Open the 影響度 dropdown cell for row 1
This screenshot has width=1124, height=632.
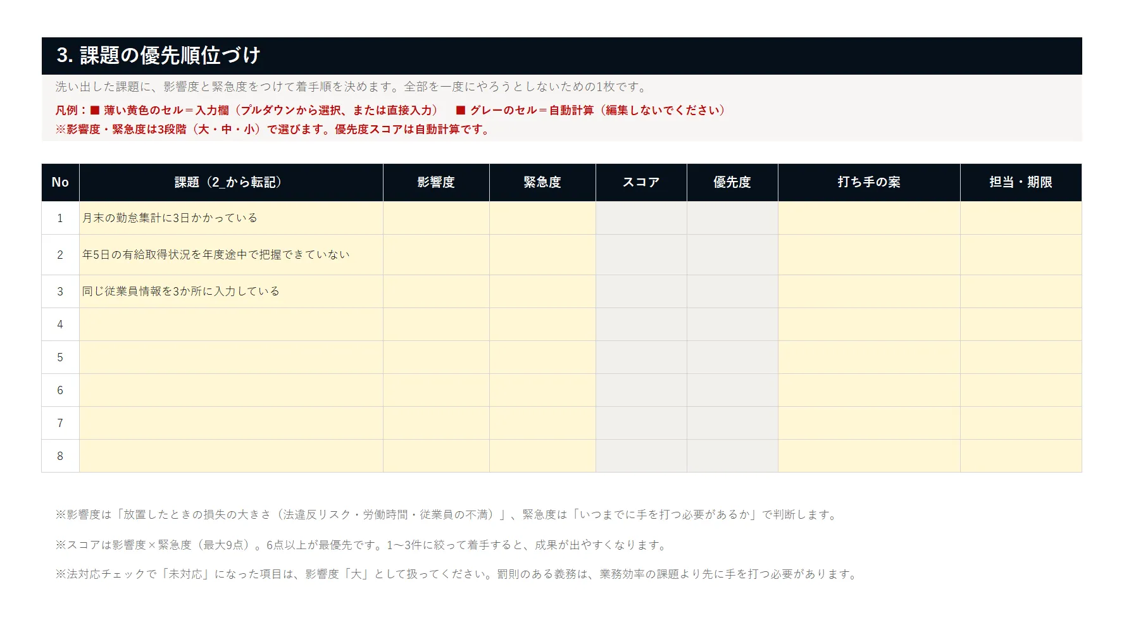tap(436, 218)
